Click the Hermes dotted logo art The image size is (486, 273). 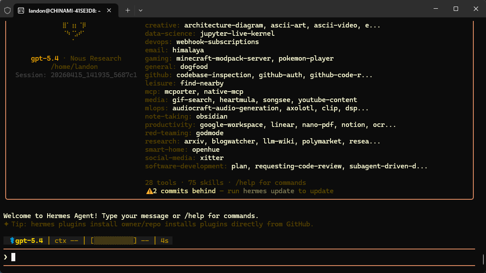pyautogui.click(x=74, y=30)
